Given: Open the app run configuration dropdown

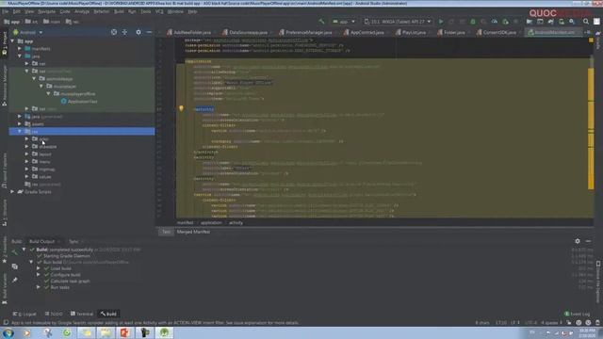Looking at the screenshot, I should [x=344, y=22].
